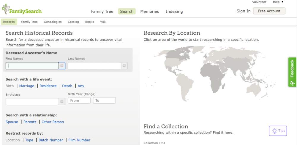Select the Any life event

[x=81, y=86]
